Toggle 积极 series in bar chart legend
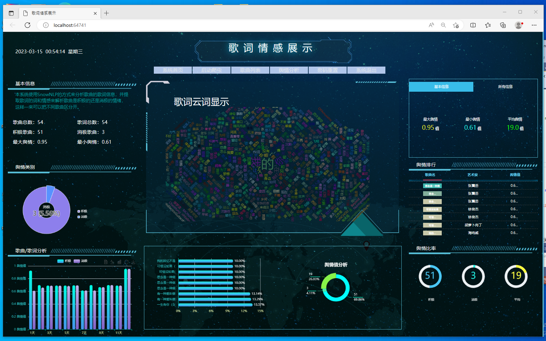Image resolution: width=546 pixels, height=341 pixels. coord(64,261)
